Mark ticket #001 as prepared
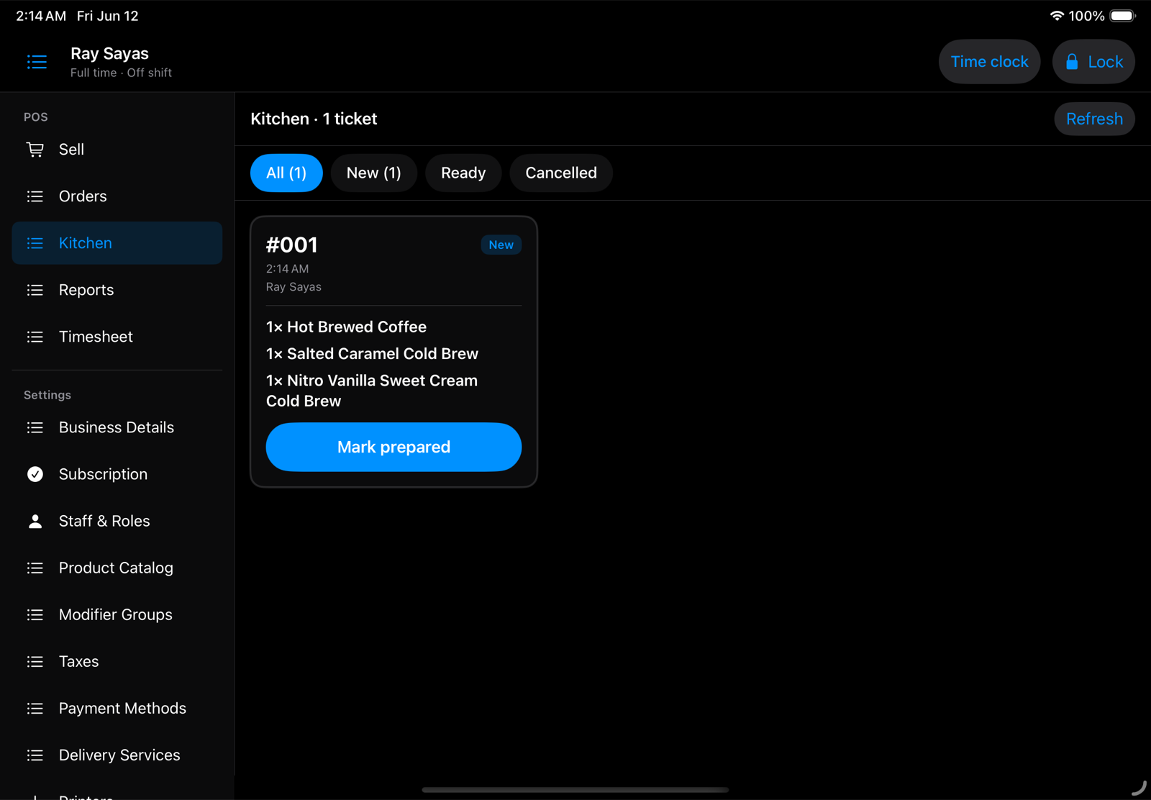The height and width of the screenshot is (800, 1151). [393, 447]
